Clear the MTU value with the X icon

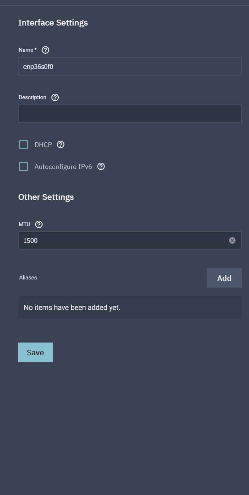click(232, 240)
